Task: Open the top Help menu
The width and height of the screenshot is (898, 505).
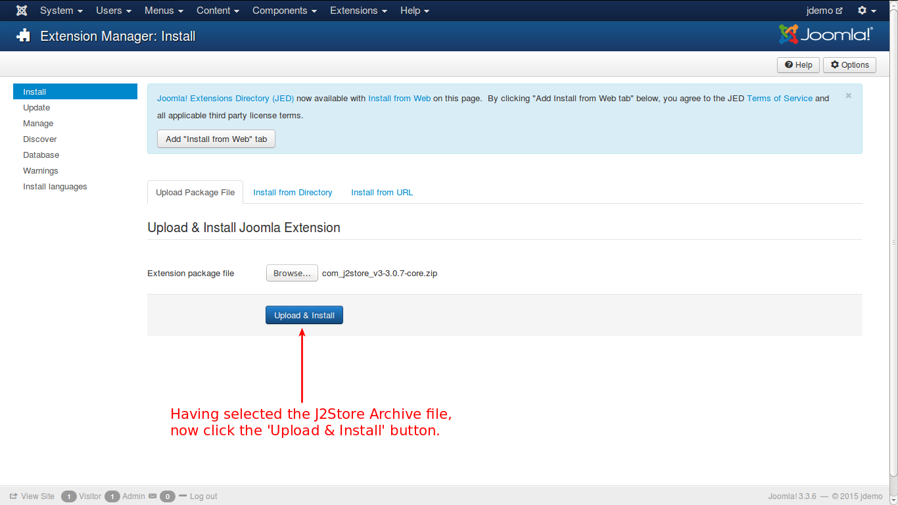Action: pos(415,11)
